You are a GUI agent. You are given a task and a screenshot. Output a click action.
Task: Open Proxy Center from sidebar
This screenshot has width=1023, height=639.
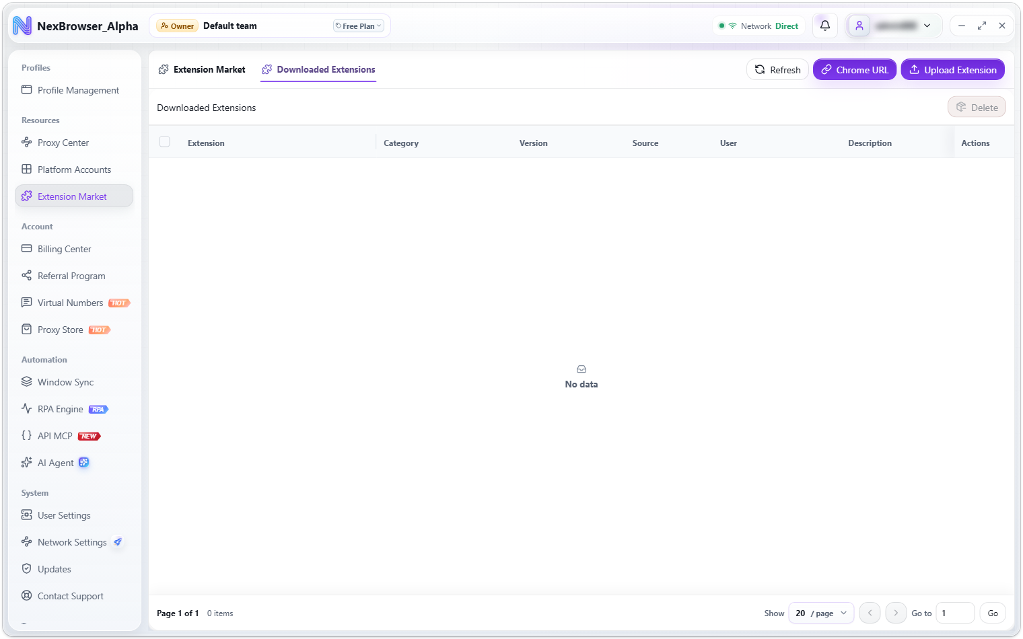74,143
